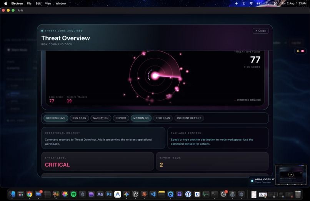310x201 pixels.
Task: Open the Apple menu
Action: point(5,3)
